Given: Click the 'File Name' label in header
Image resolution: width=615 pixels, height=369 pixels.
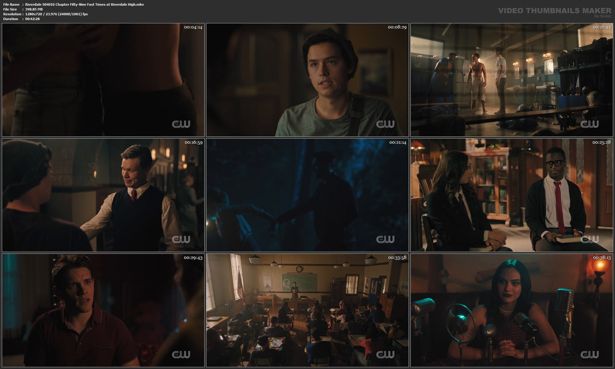Looking at the screenshot, I should pyautogui.click(x=11, y=4).
